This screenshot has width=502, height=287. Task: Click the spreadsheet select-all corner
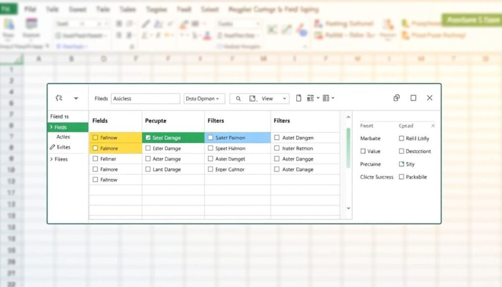click(x=12, y=59)
